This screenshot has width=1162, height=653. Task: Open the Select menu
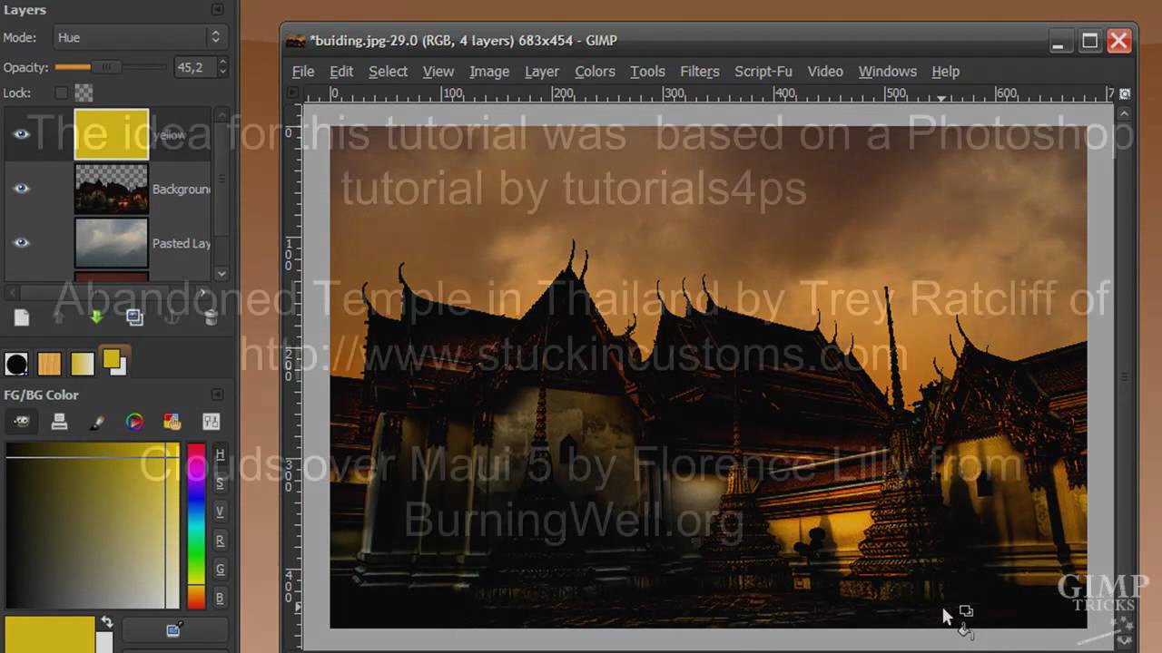tap(388, 72)
